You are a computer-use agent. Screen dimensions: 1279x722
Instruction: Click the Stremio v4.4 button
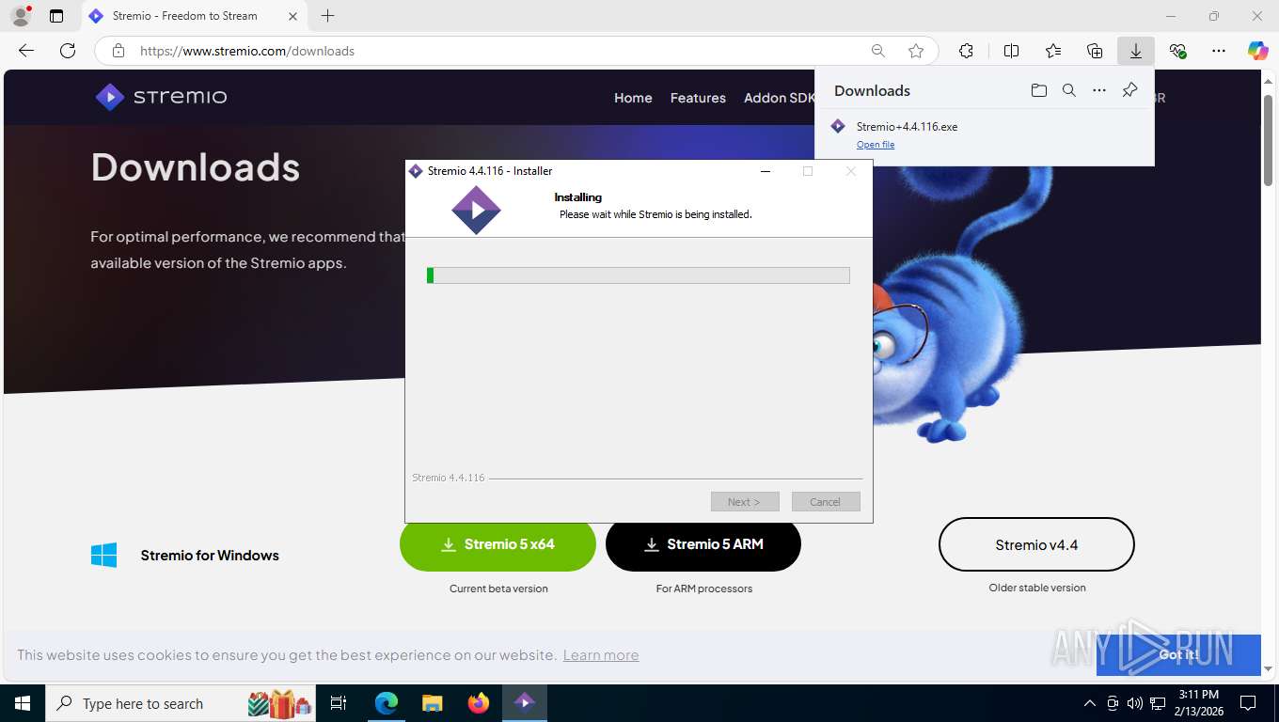(x=1036, y=544)
